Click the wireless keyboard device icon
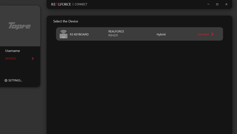Screen dimensions: 237x134 click(63, 34)
